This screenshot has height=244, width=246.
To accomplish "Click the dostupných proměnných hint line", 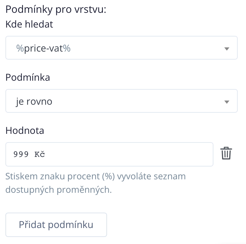I will point(58,190).
